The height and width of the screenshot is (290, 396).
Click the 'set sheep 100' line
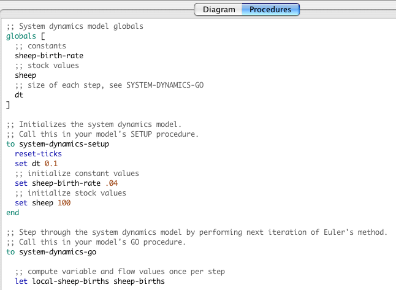coord(43,203)
